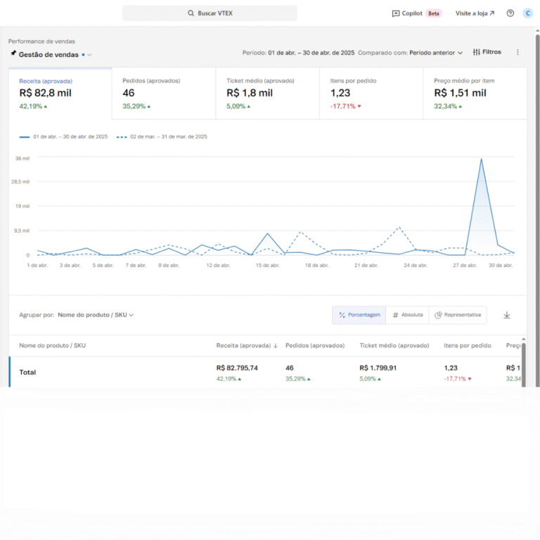
Task: Open Filtros filter panel
Action: pos(487,53)
